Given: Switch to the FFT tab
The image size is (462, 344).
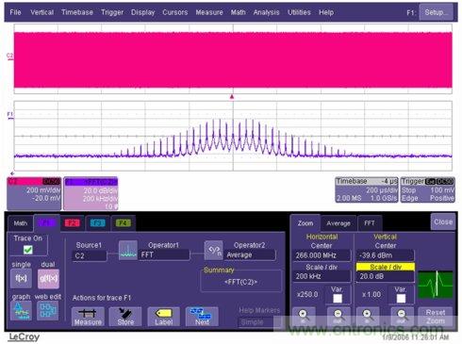Looking at the screenshot, I should [370, 223].
